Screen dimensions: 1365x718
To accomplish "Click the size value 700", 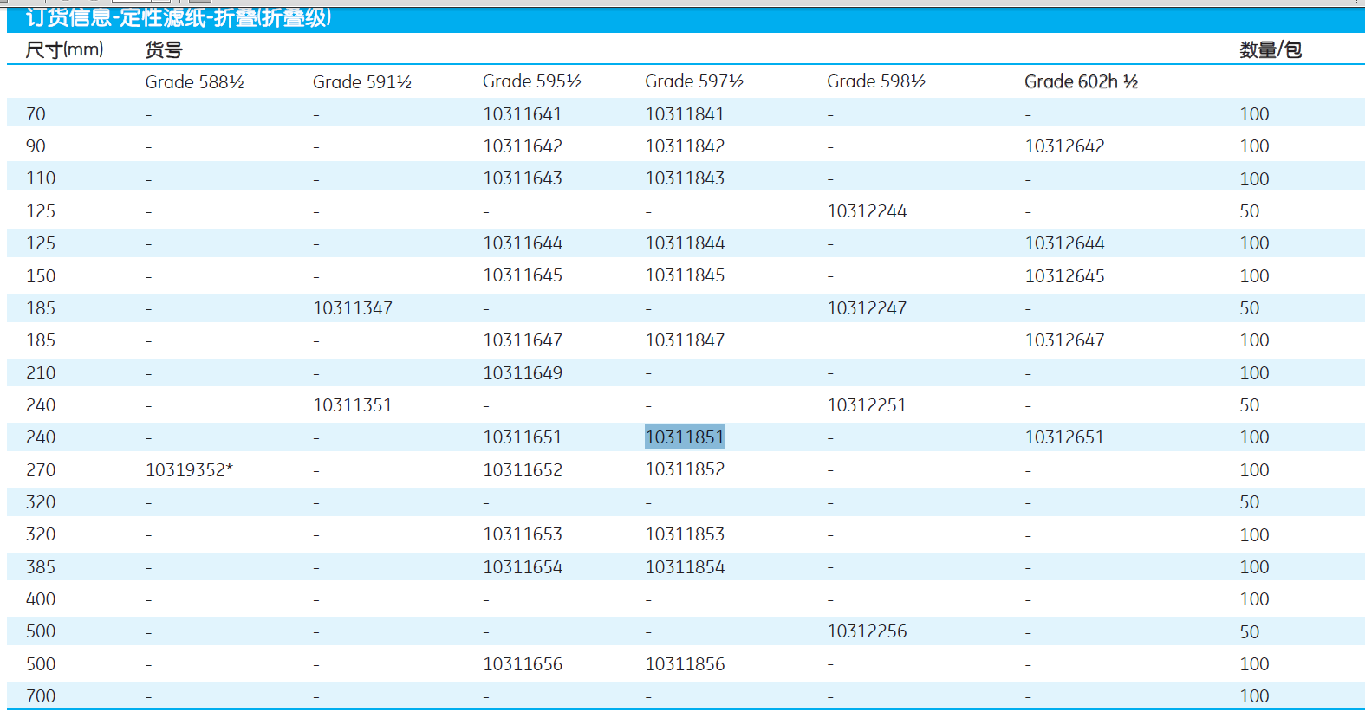I will pyautogui.click(x=41, y=696).
